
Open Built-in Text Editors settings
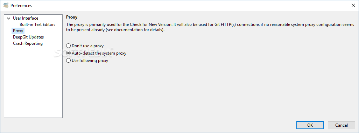(x=37, y=24)
